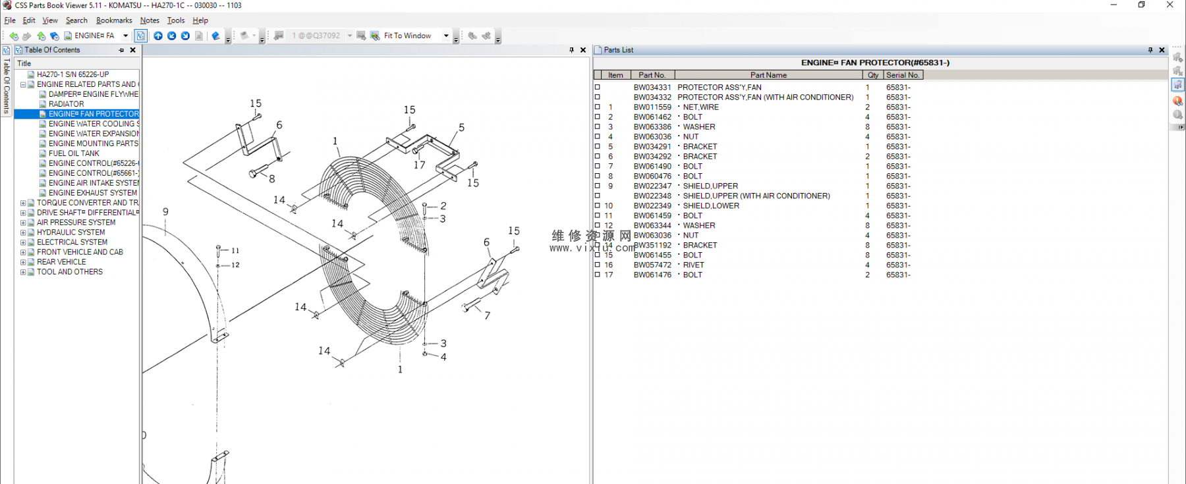1186x484 pixels.
Task: Check the box for PROTECTOR ASS'Y,FAN BW034331
Action: click(598, 87)
